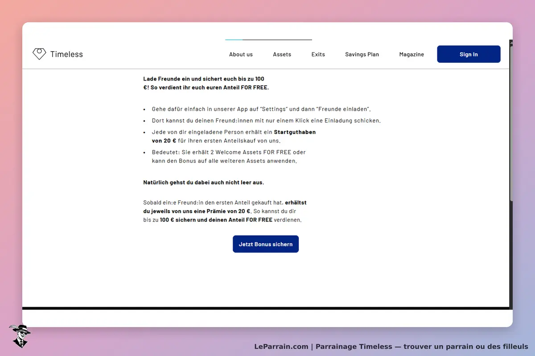Click the bullet "Dort kannst du deinen Freund:innen"
The image size is (535, 356).
[x=266, y=121]
